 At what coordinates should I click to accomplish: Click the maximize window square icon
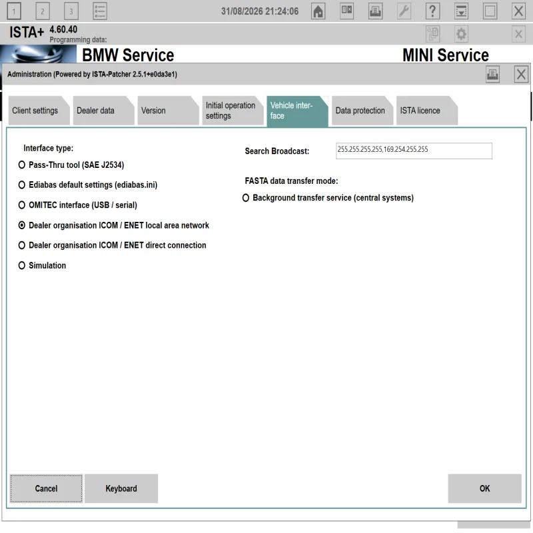490,11
